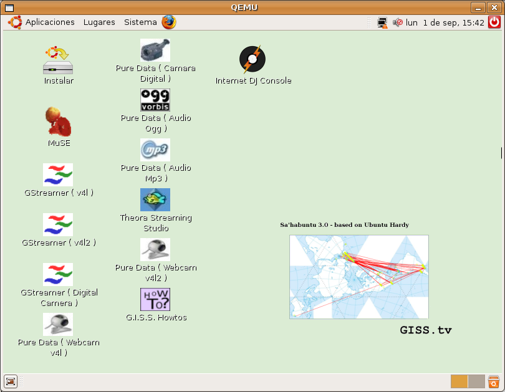The image size is (505, 392).
Task: Open the G.I.S.S. Howtos icon
Action: 155,300
